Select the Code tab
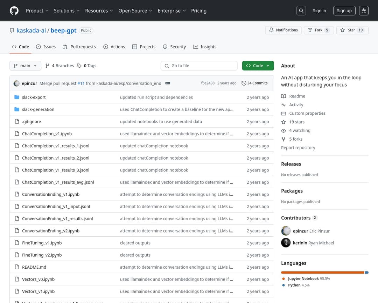The image size is (378, 303). click(21, 47)
